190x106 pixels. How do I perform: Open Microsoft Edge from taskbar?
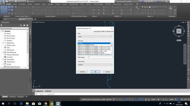point(21,103)
